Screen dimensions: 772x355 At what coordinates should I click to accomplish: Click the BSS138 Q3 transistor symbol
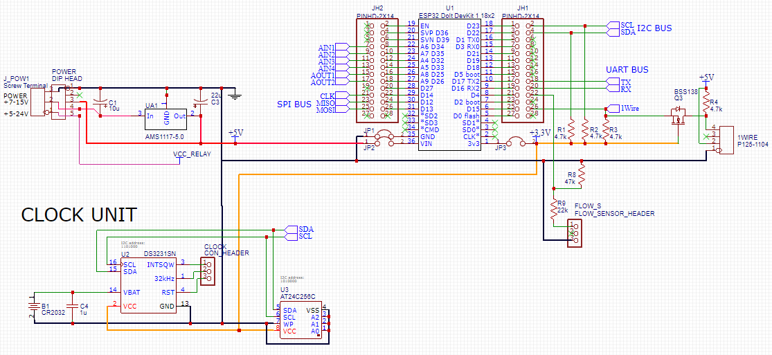pos(678,116)
